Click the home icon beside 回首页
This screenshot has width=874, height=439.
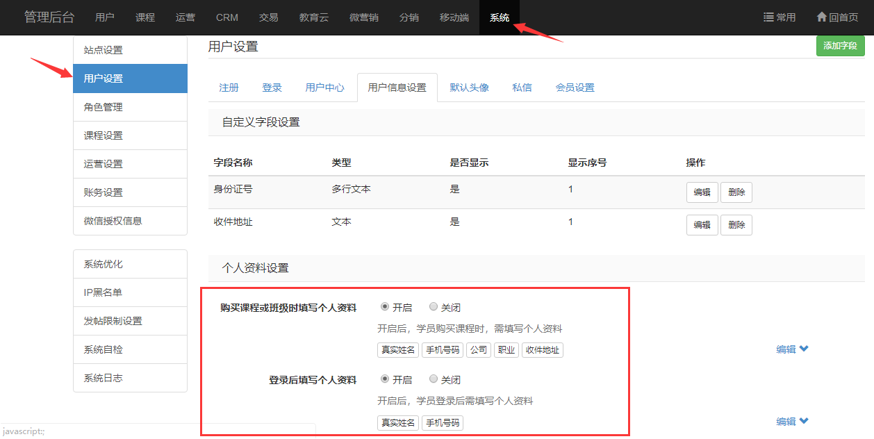click(x=822, y=17)
